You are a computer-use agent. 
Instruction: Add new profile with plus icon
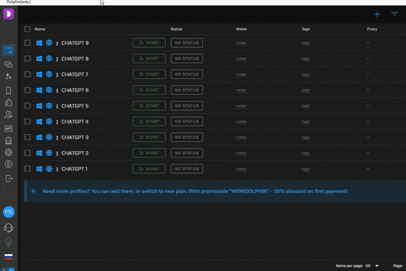[x=377, y=14]
